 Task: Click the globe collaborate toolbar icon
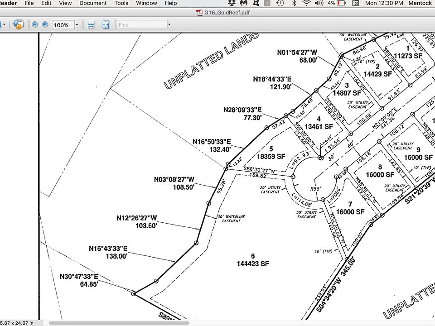pyautogui.click(x=19, y=24)
